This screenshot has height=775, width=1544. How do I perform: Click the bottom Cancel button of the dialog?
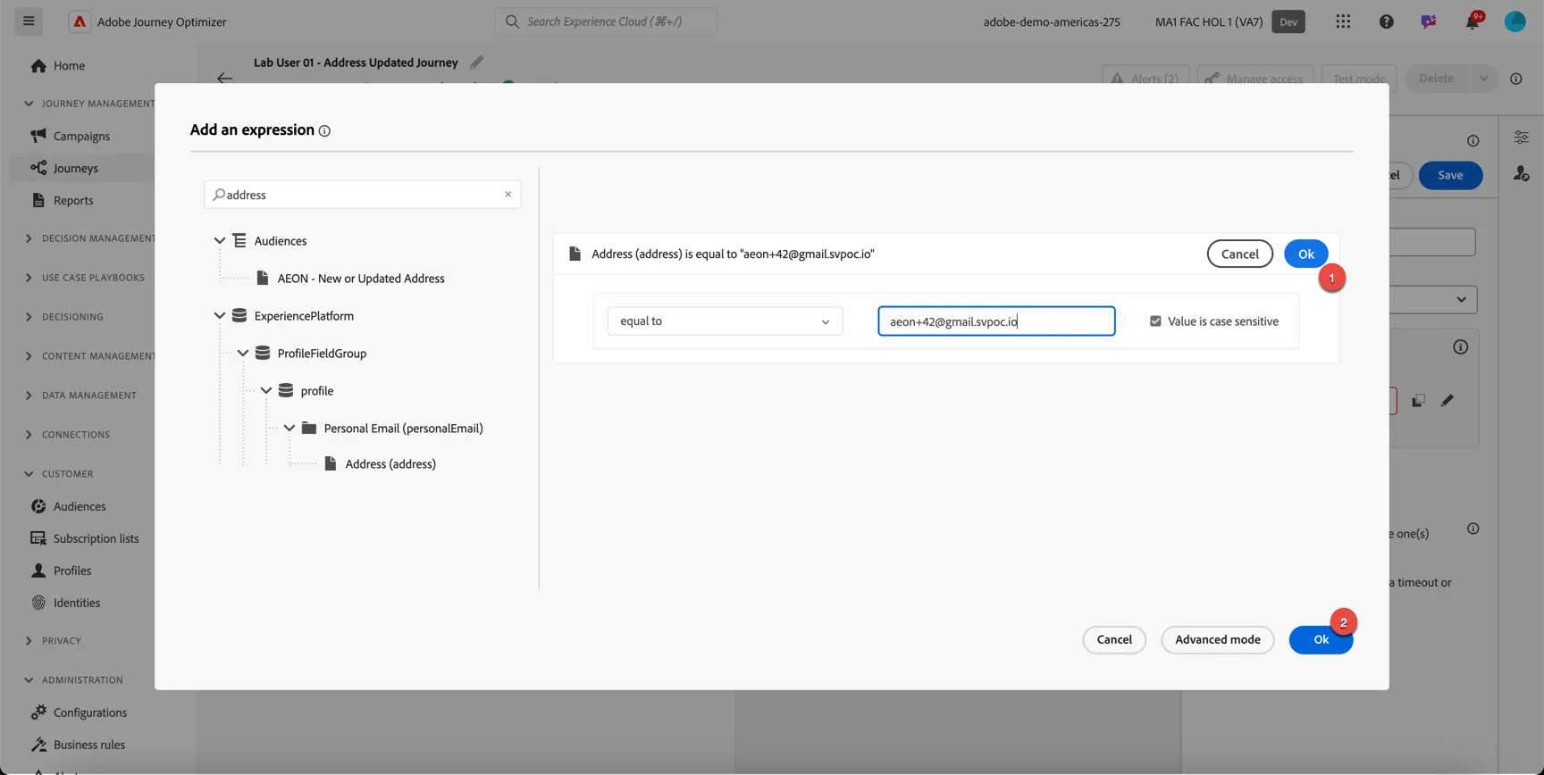pos(1114,639)
